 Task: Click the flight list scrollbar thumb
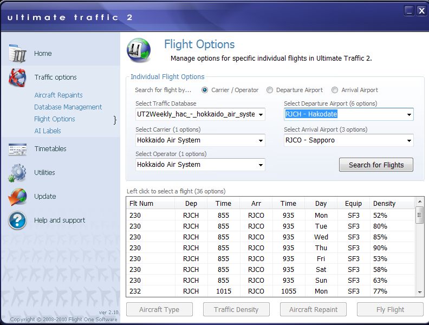[419, 215]
